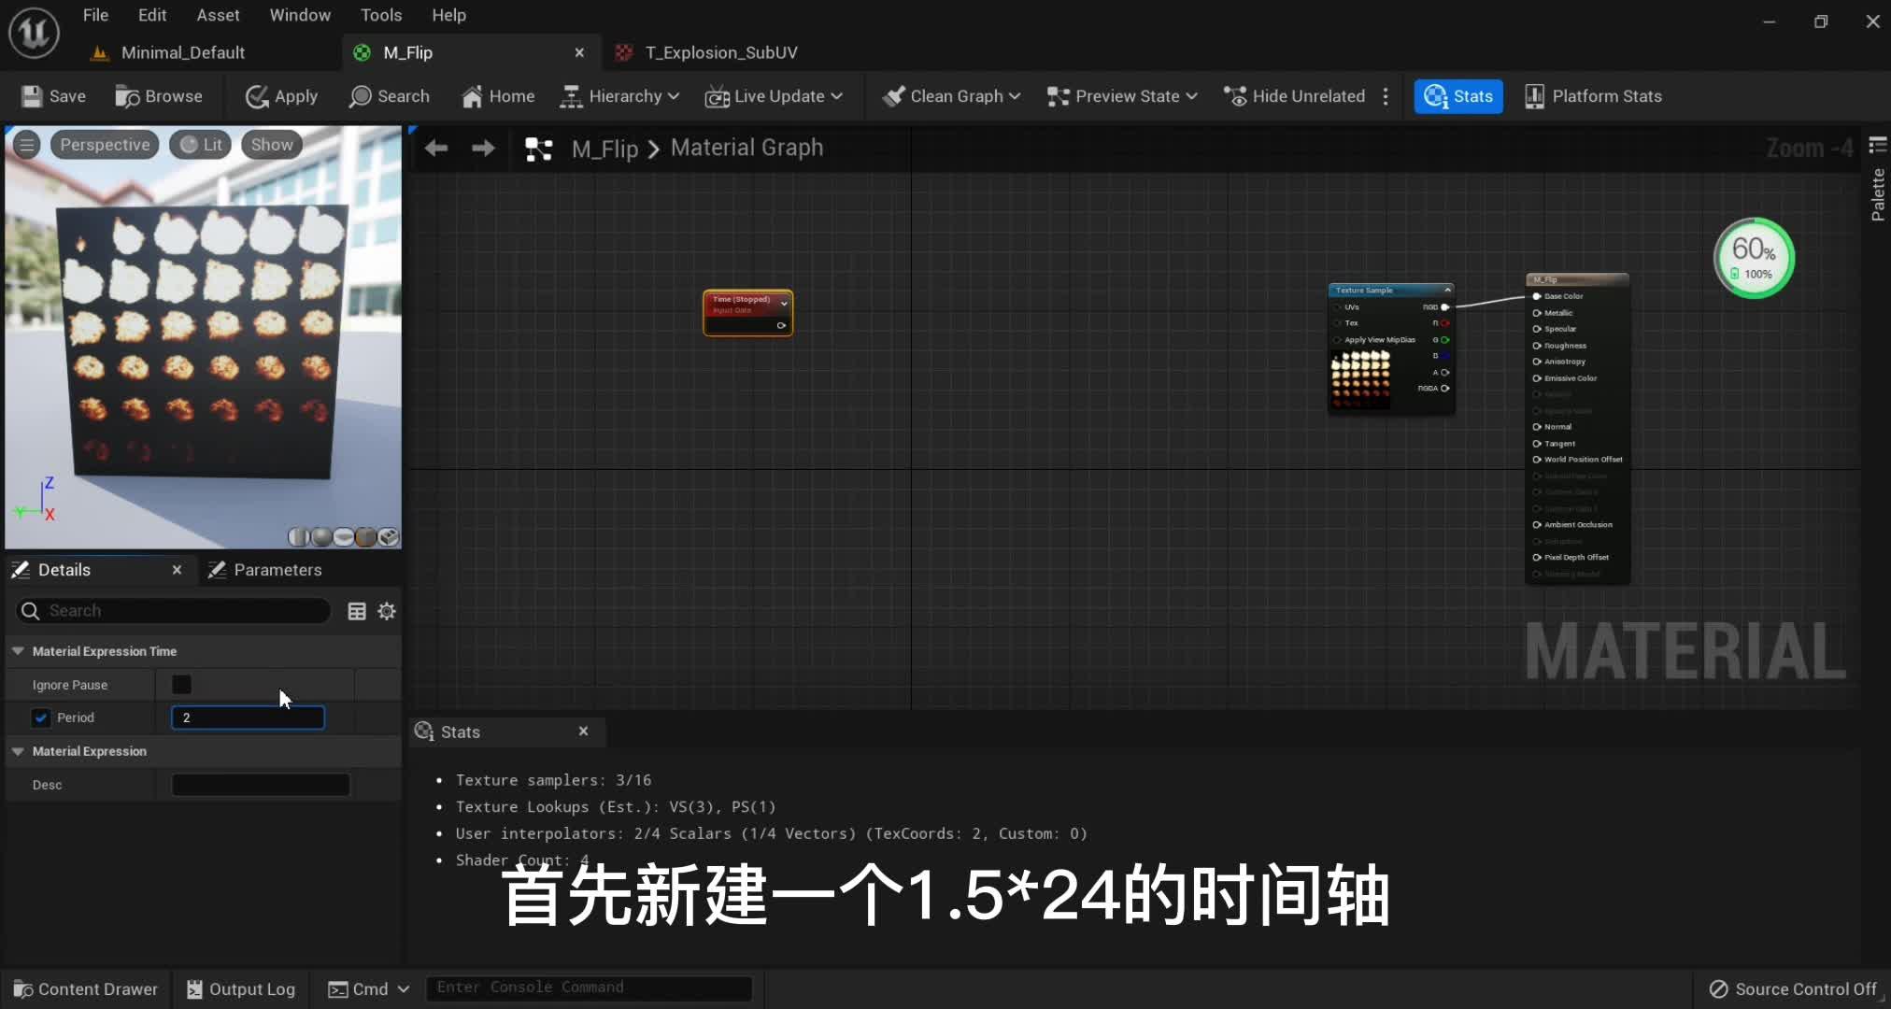Collapse the Material Expression Time section
Viewport: 1891px width, 1009px height.
pos(19,651)
